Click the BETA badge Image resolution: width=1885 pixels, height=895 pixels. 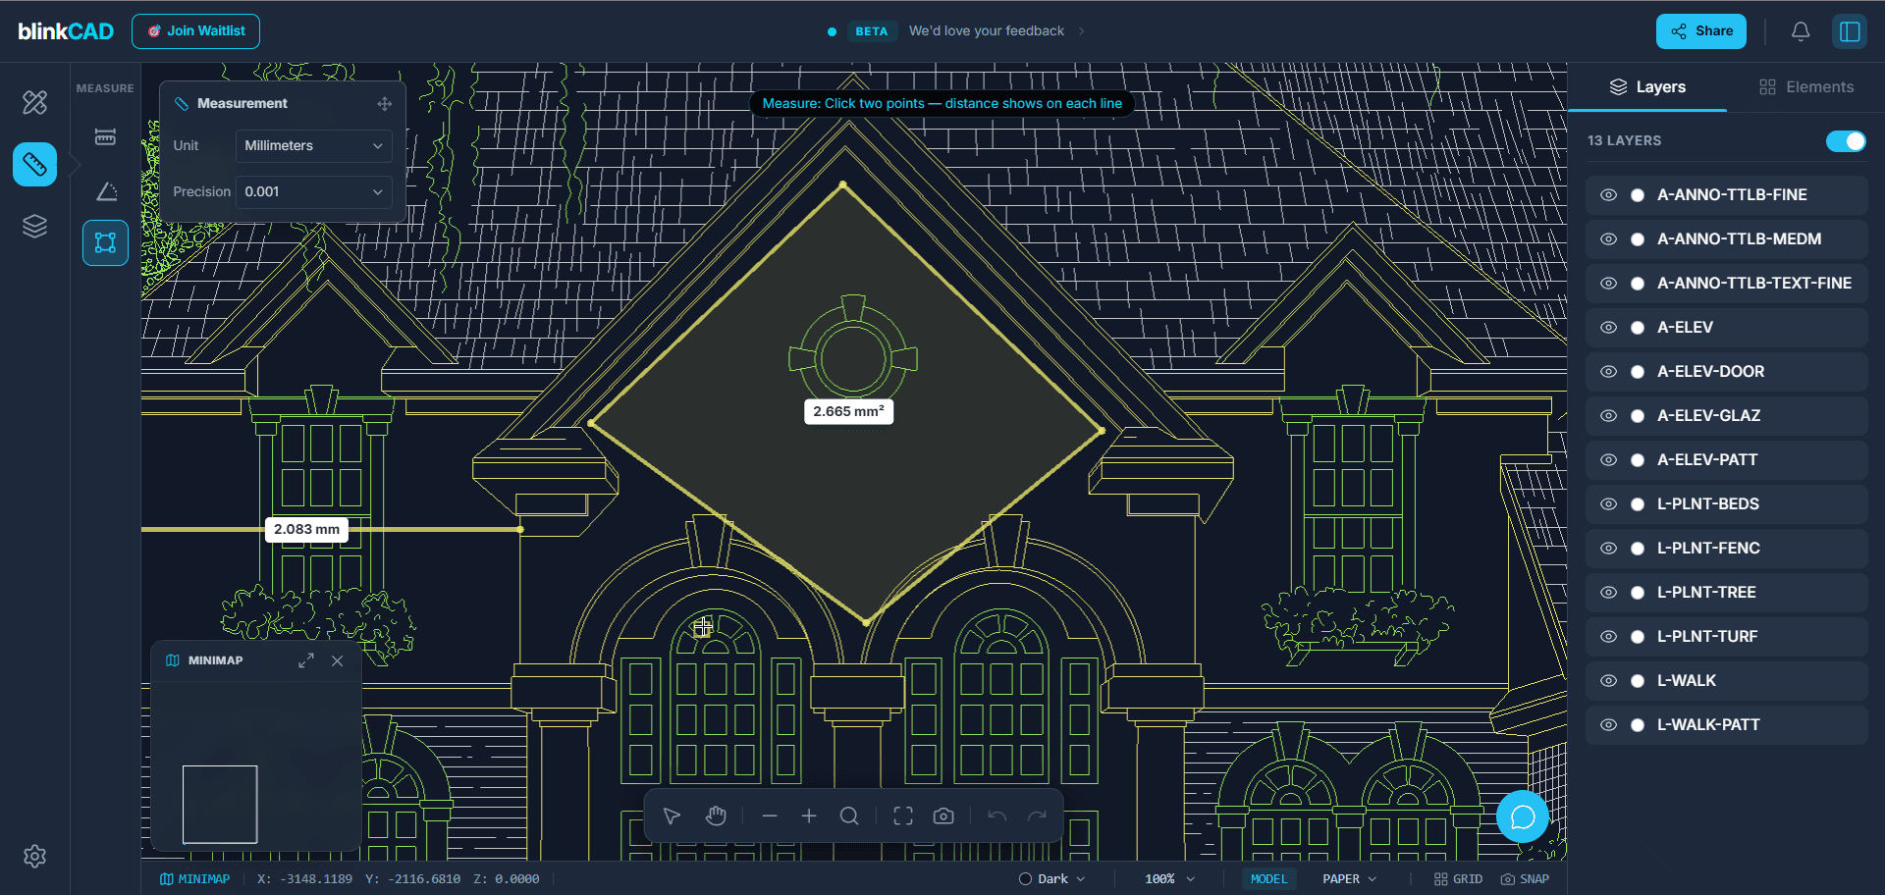tap(871, 31)
